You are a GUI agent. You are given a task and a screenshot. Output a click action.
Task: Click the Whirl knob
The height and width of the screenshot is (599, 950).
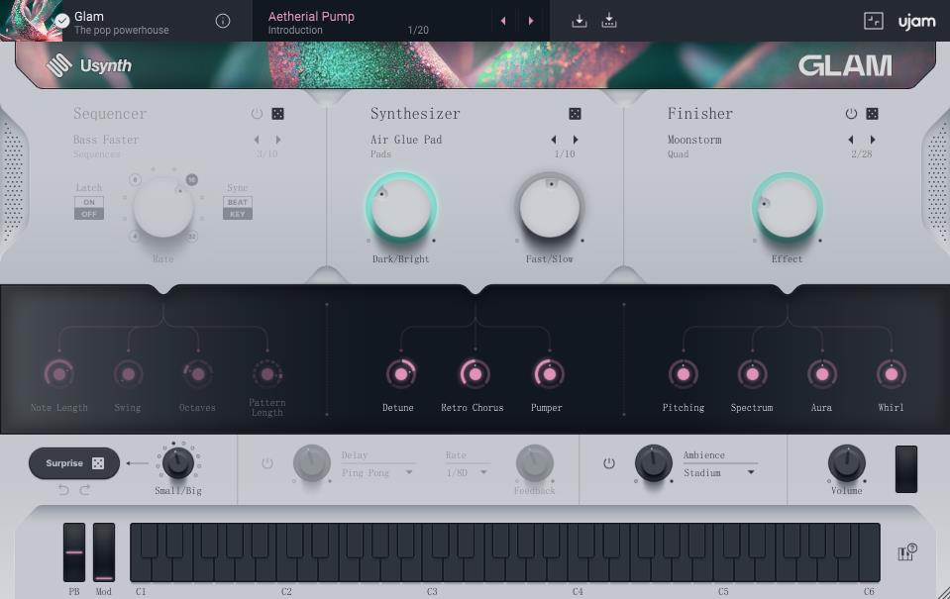pyautogui.click(x=892, y=373)
